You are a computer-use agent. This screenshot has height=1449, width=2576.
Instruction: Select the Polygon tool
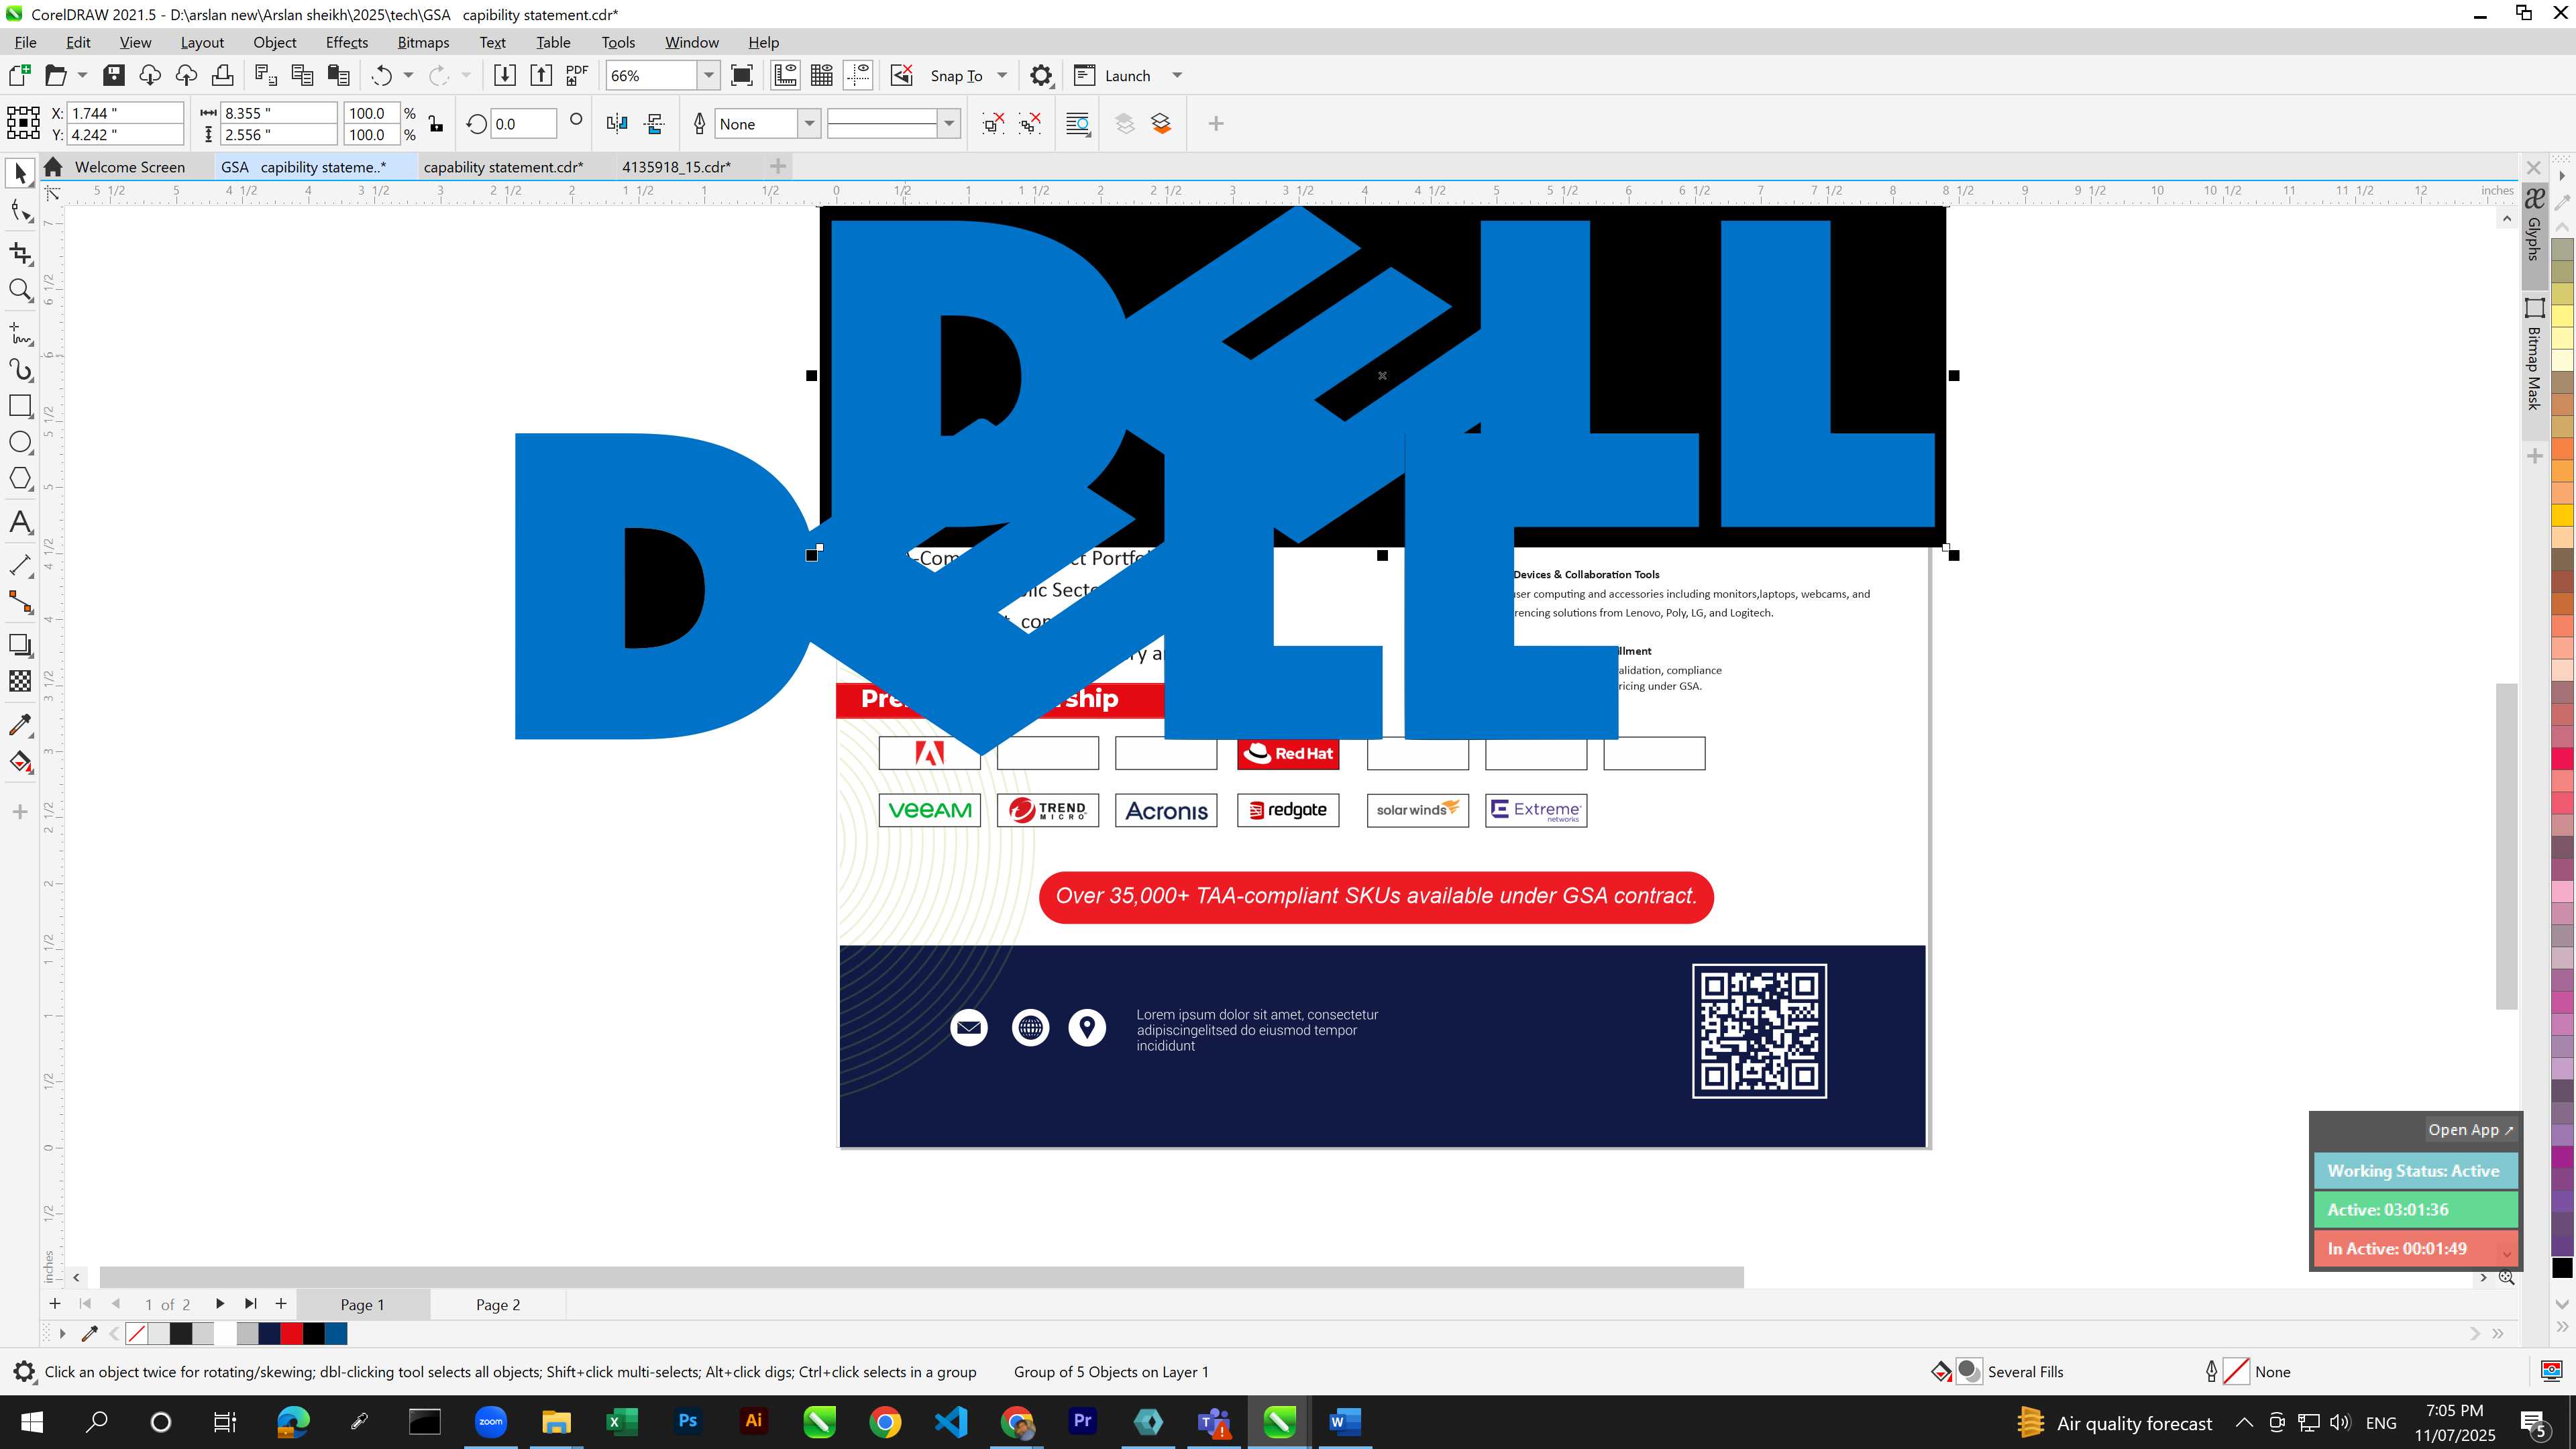point(20,479)
